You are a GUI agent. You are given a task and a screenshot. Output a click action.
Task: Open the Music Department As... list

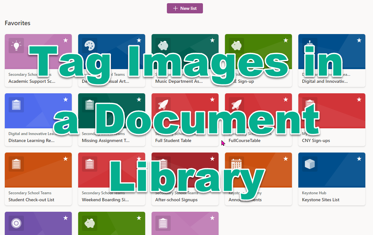pyautogui.click(x=179, y=81)
